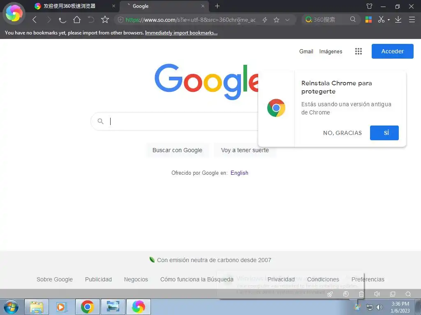Click the undo closed tab icon
This screenshot has width=421, height=315.
tap(91, 20)
